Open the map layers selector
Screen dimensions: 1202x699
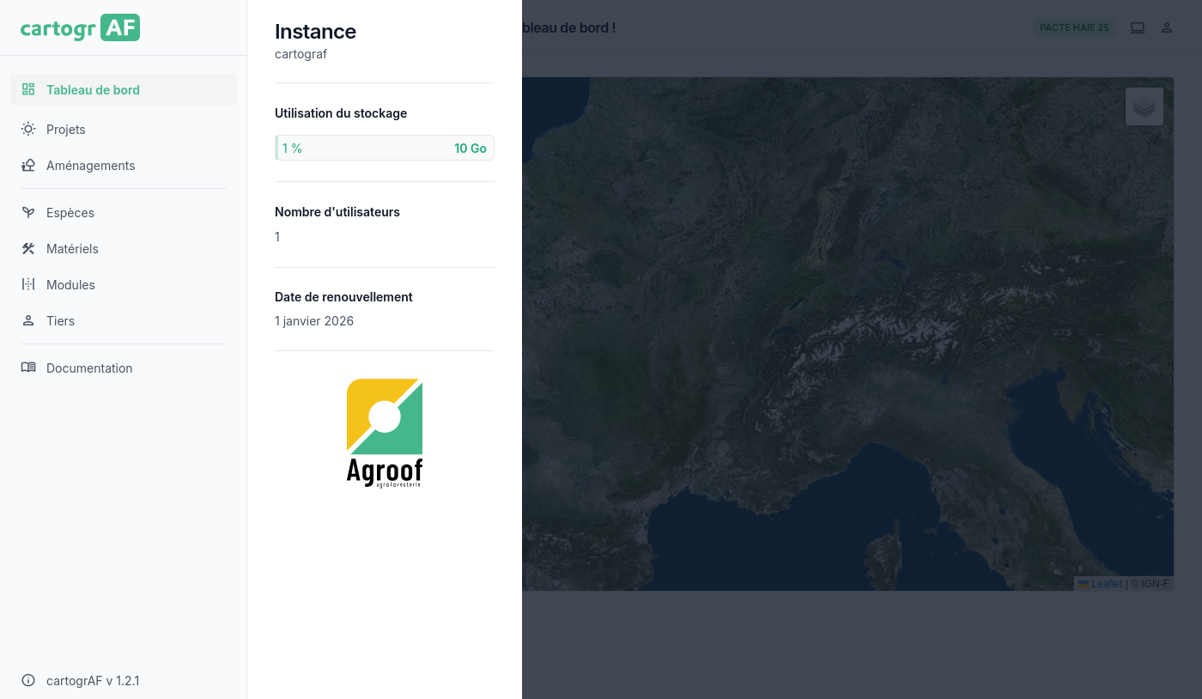(x=1144, y=107)
